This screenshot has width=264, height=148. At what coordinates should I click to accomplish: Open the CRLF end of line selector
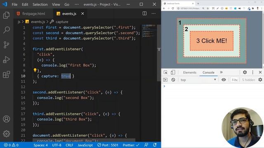click(x=69, y=145)
